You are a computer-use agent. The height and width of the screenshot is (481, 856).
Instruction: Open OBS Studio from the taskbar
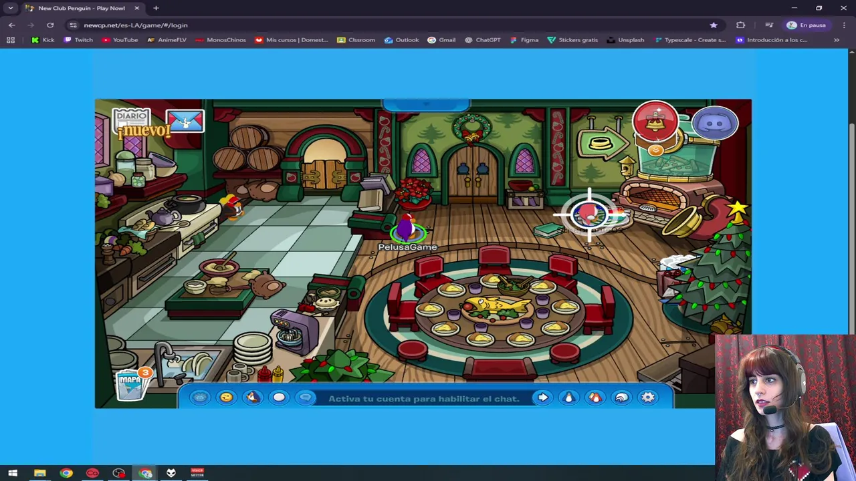click(118, 473)
